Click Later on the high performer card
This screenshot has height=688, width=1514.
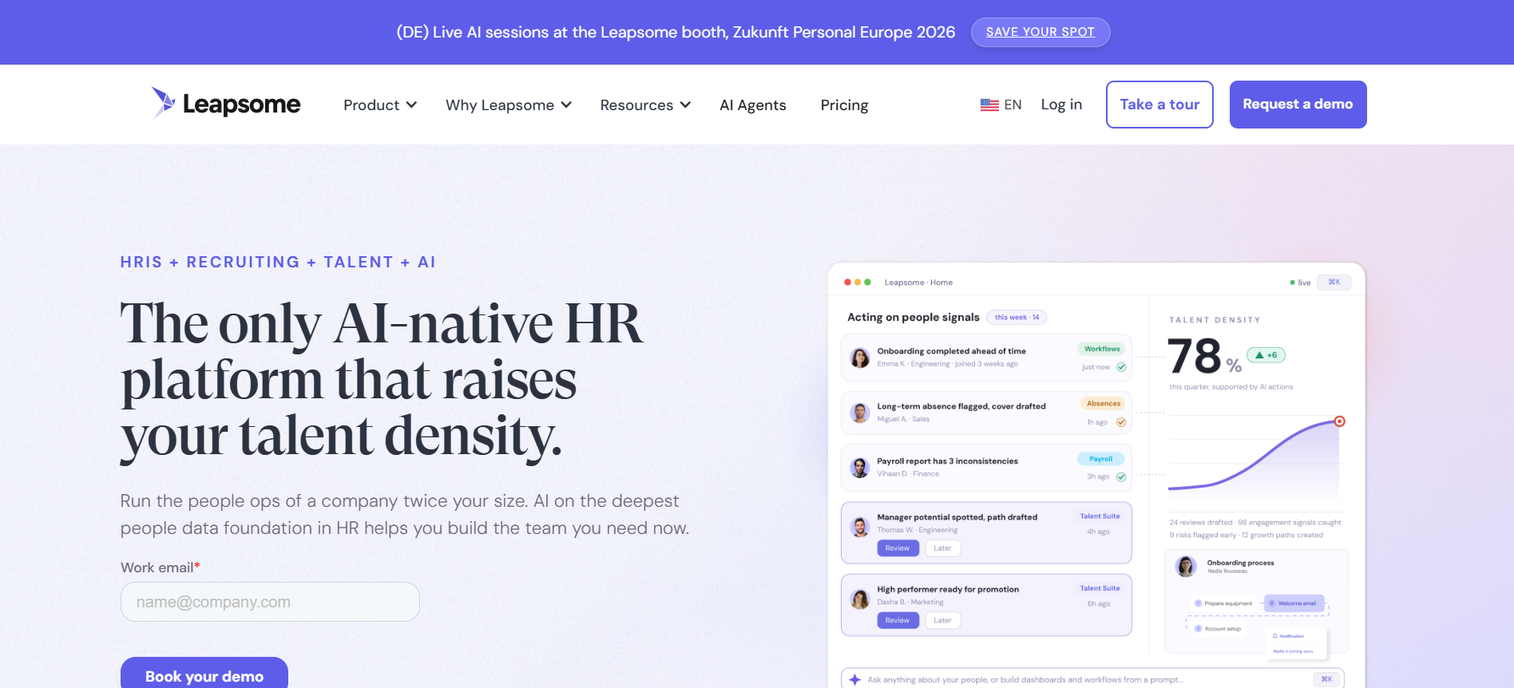pyautogui.click(x=942, y=620)
